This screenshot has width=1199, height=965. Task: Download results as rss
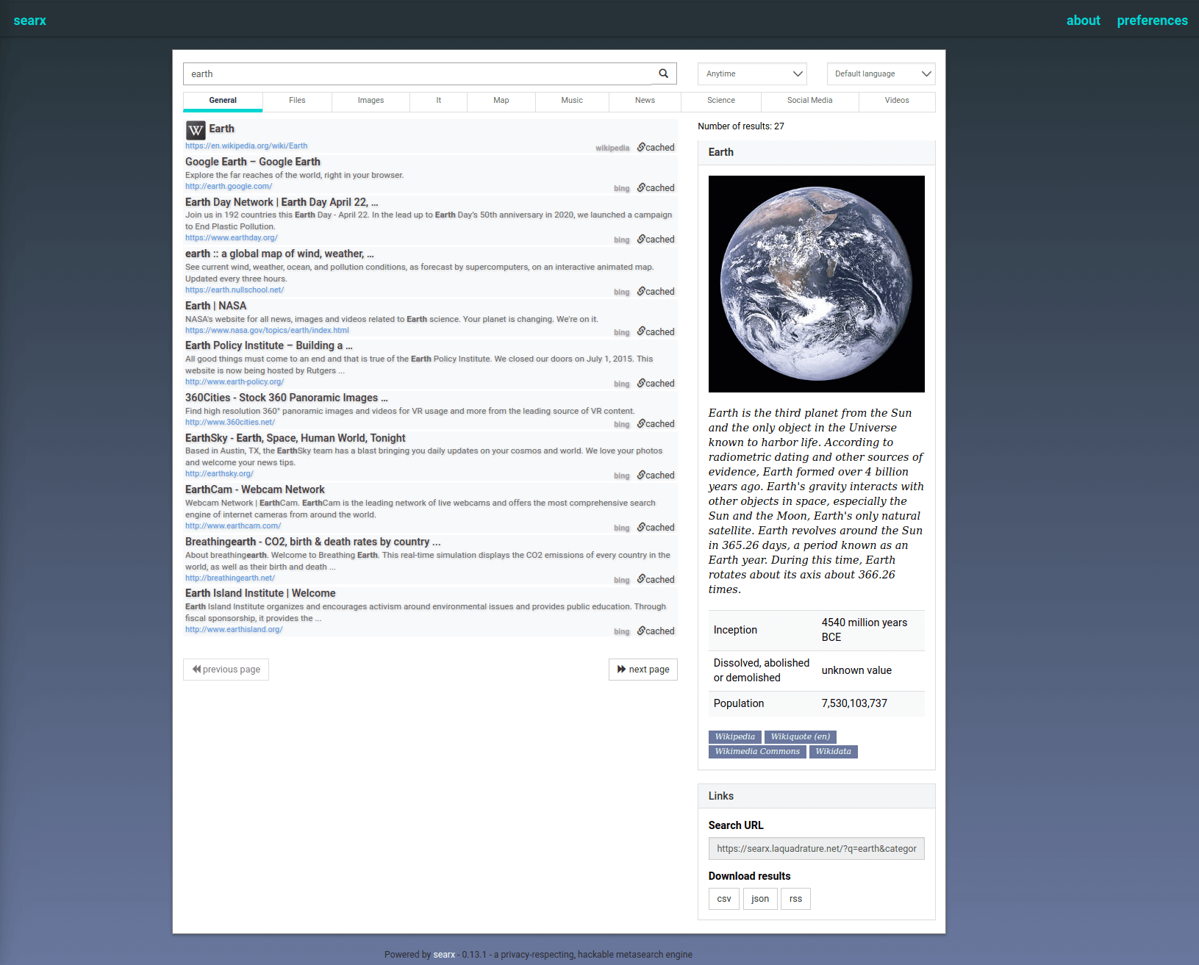[795, 899]
